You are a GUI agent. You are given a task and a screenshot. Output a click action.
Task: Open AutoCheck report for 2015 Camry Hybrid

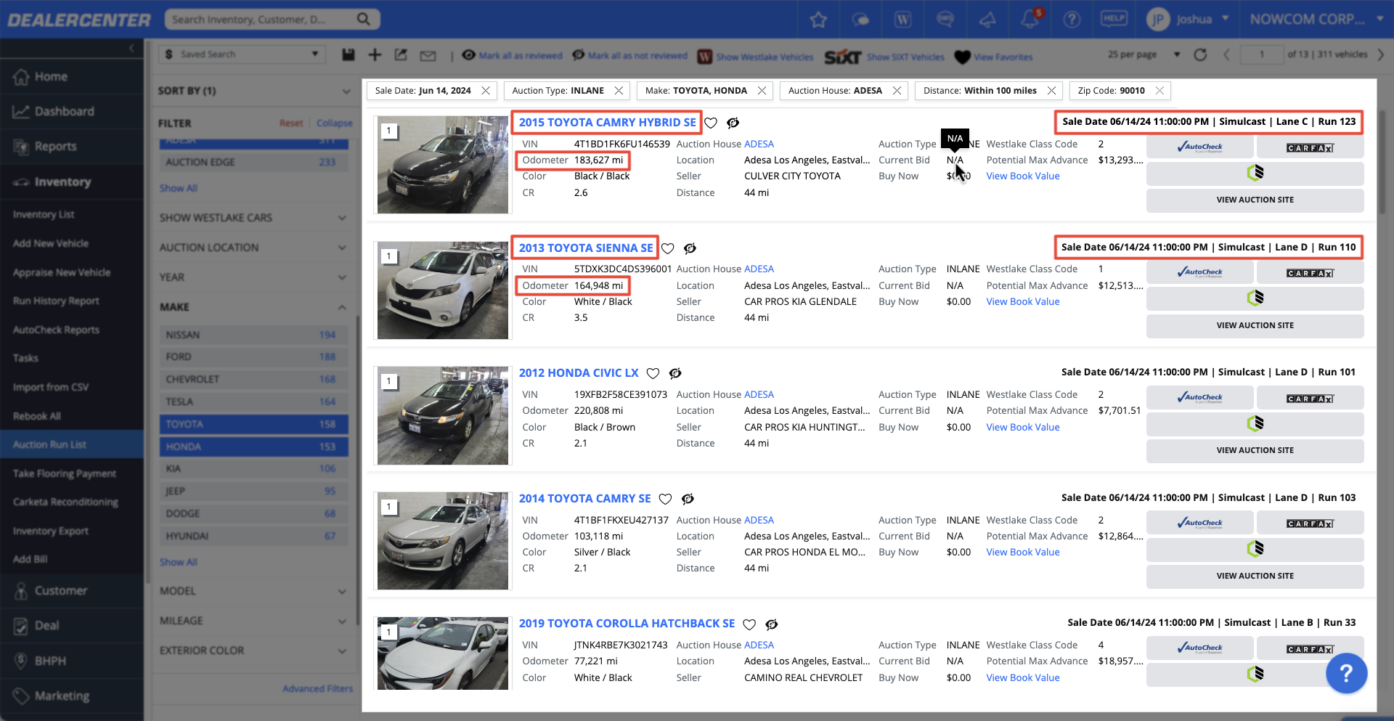tap(1199, 147)
